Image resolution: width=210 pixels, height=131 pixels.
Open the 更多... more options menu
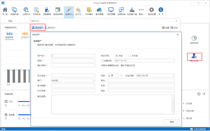[x=141, y=11]
